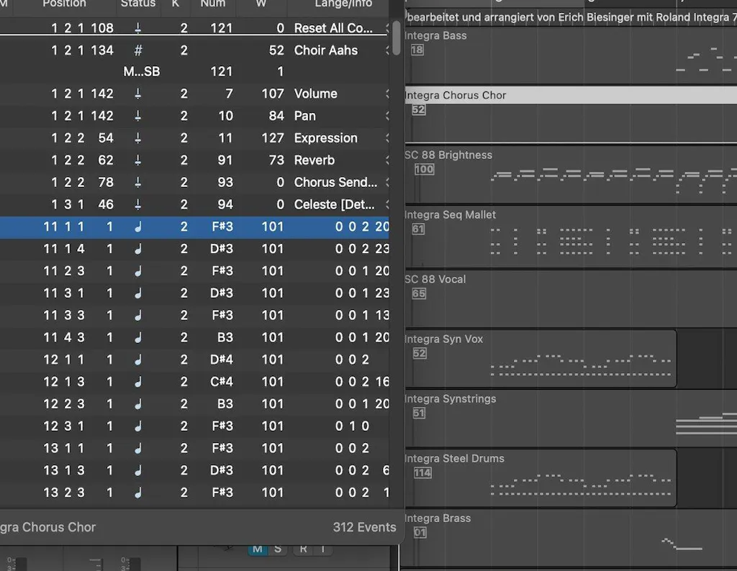
Task: Select the Integra Chorus Chor region header
Action: 571,96
